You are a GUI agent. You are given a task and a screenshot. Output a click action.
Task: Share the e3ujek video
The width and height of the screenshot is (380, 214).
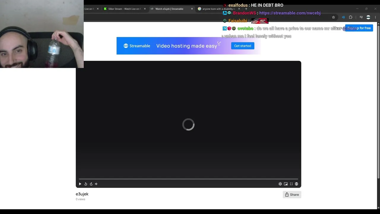pyautogui.click(x=292, y=195)
